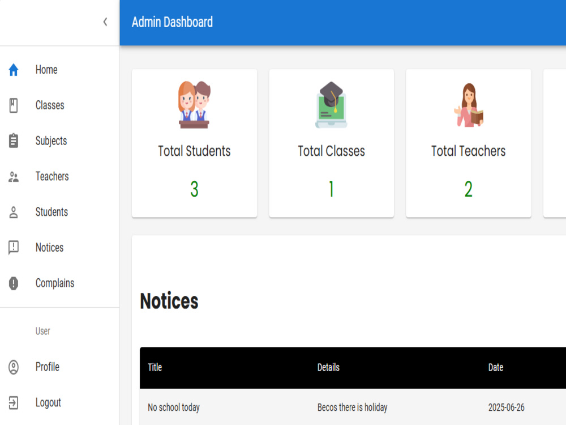This screenshot has height=425, width=566.
Task: Click the Subjects clipboard icon
Action: (14, 141)
